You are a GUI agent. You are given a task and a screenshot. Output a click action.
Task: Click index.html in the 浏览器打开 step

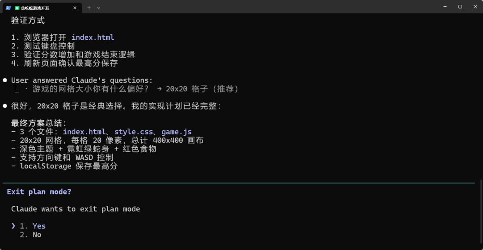(93, 37)
